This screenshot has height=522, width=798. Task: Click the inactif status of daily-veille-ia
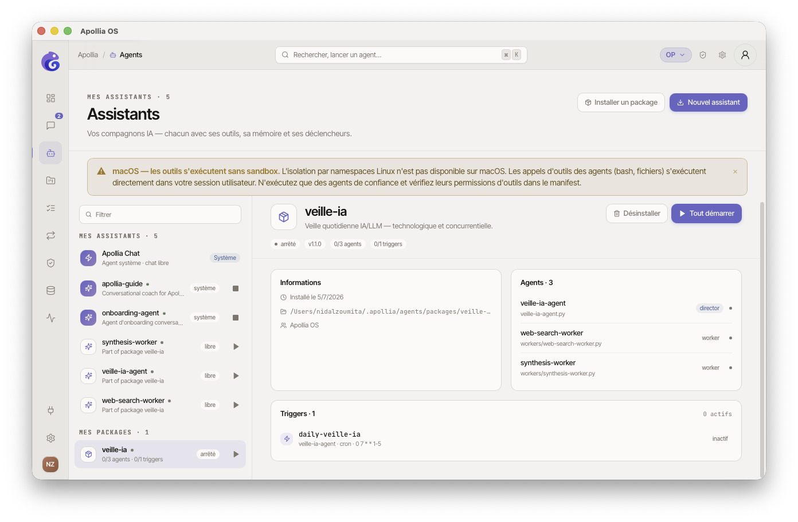720,439
